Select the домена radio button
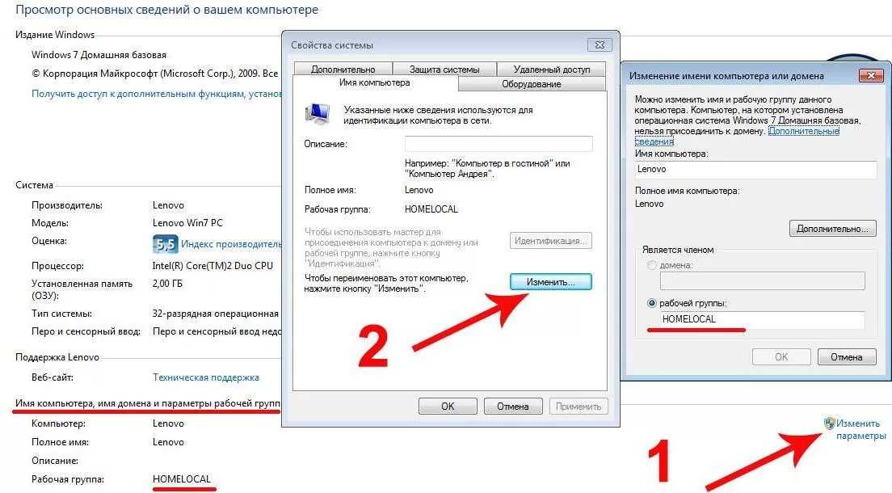 [x=652, y=265]
